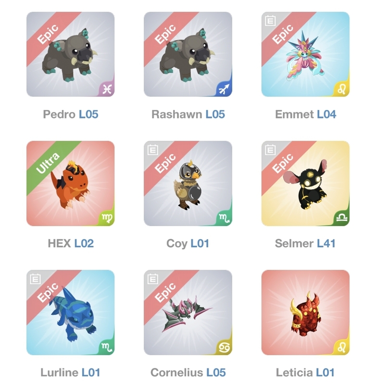Click the Pisces zodiac icon on Pedro's card
Screen dimensions: 376x384
(107, 89)
